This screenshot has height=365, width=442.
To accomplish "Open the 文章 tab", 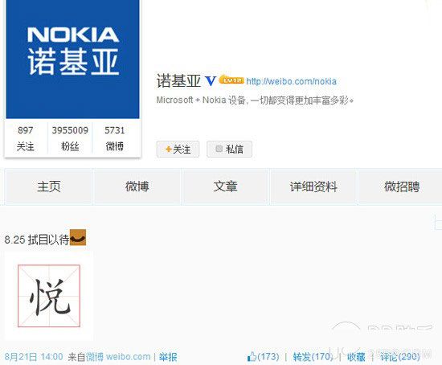I will click(x=225, y=187).
